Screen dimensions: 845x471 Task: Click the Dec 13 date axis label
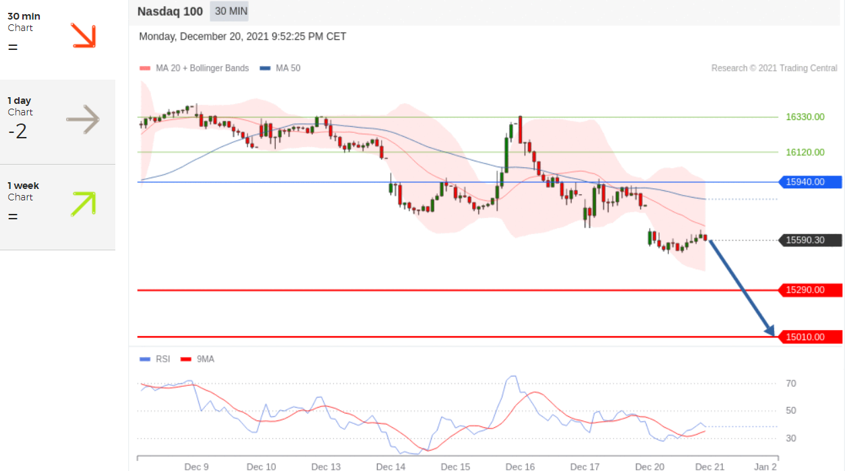pos(326,466)
